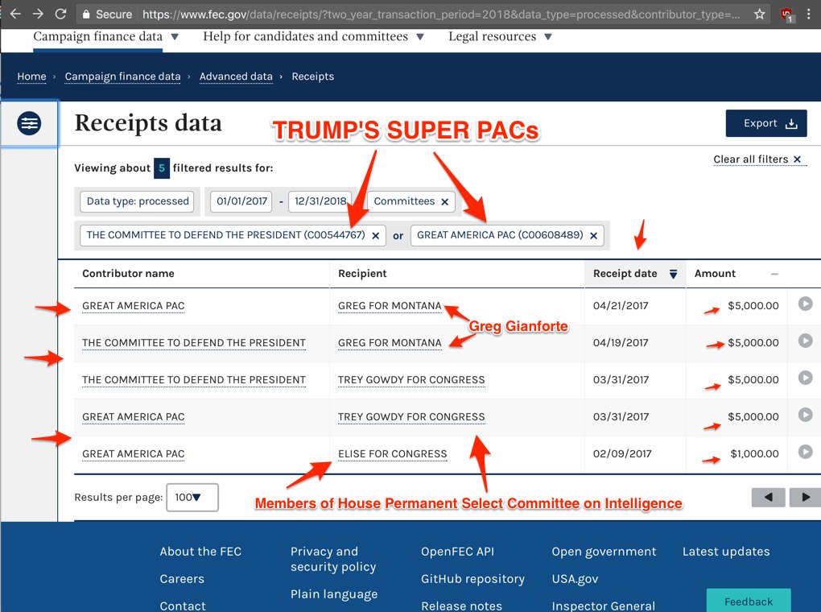Open Help for candidates and committees menu
The height and width of the screenshot is (612, 821).
pyautogui.click(x=314, y=37)
